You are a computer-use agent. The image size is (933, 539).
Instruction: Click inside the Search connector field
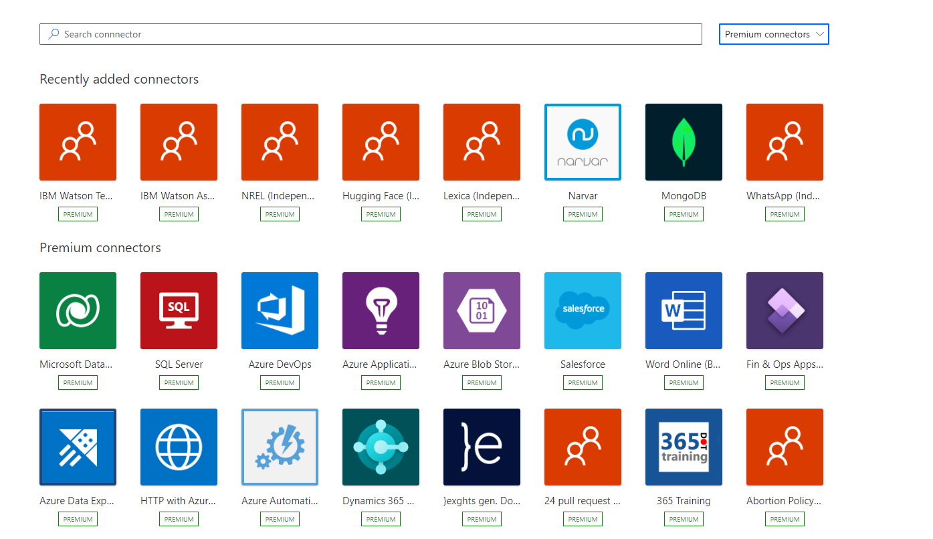point(371,34)
